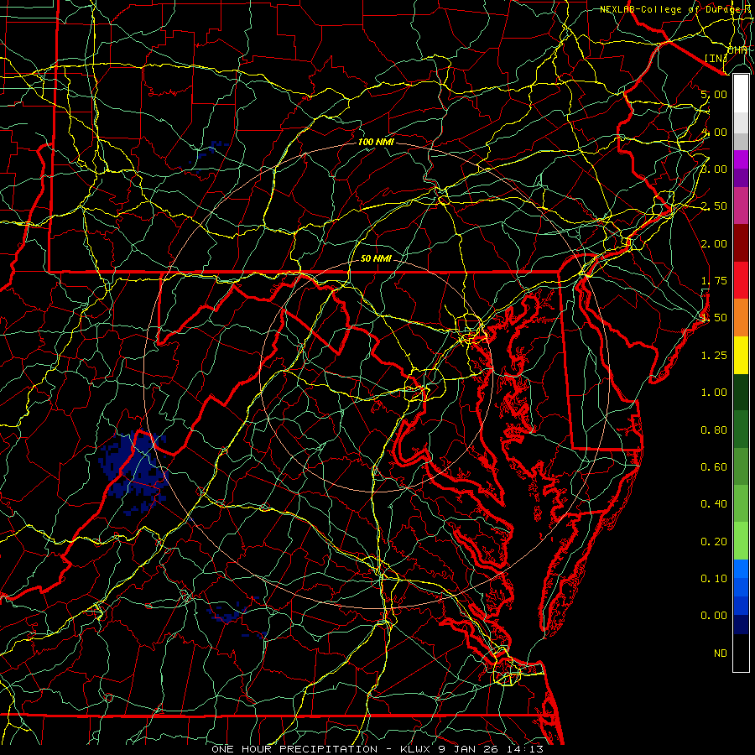
Task: Click the bright red swatch beside 1.75
Action: (741, 280)
